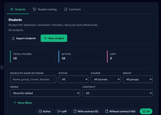Click the upload icon in Import students

click(x=13, y=38)
